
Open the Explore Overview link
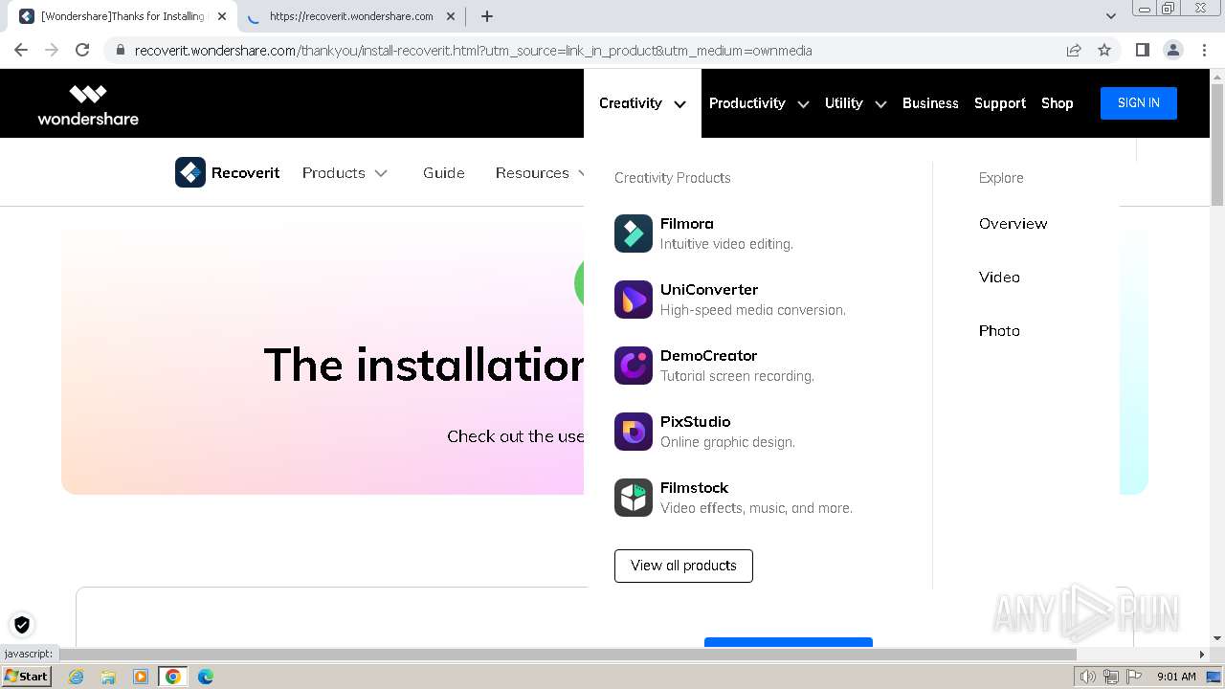(1013, 224)
